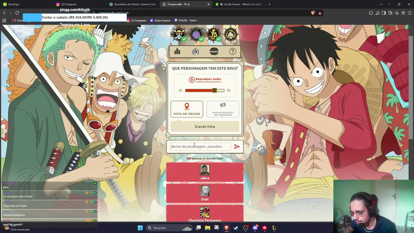
Task: Open OBS Studio from the taskbar
Action: pyautogui.click(x=245, y=228)
